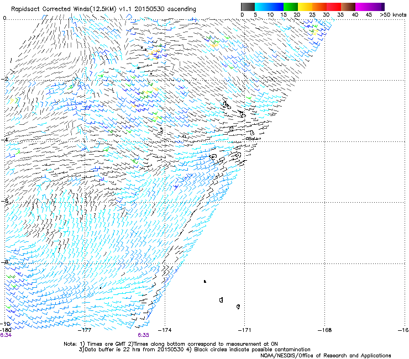Click the cyan 5-10 knots legend segment
This screenshot has width=409, height=359.
coord(262,7)
